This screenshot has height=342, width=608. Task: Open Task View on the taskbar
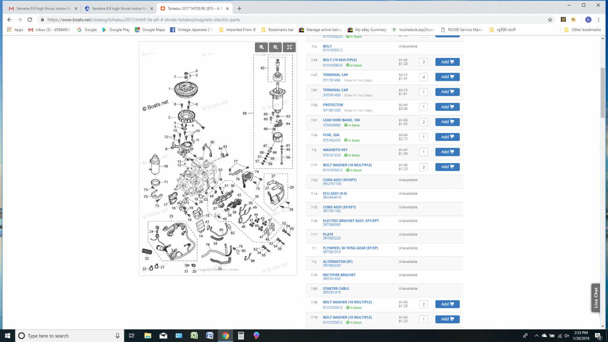[132, 335]
